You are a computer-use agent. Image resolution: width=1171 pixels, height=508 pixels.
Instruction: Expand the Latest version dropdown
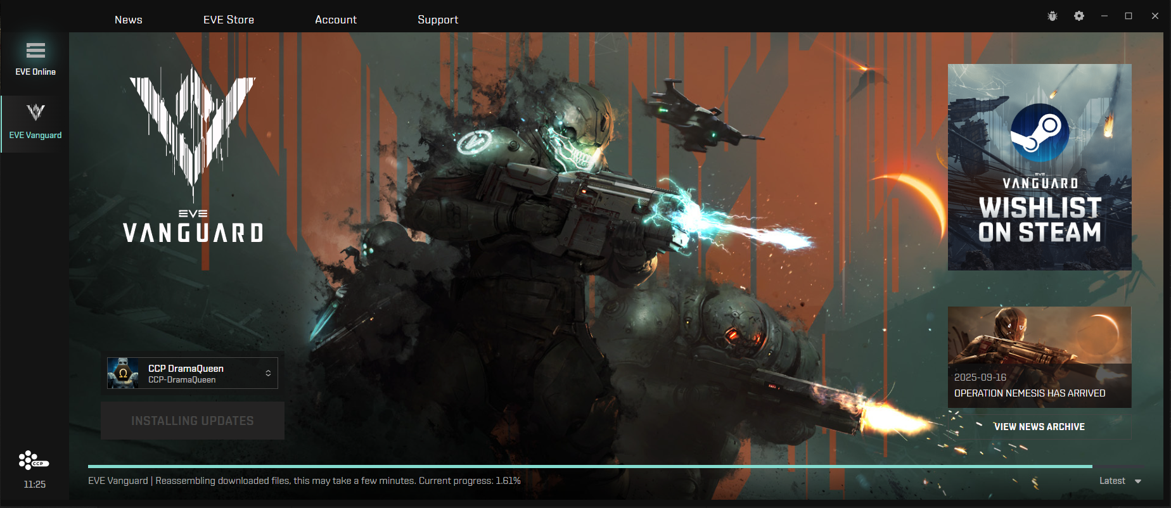1120,481
